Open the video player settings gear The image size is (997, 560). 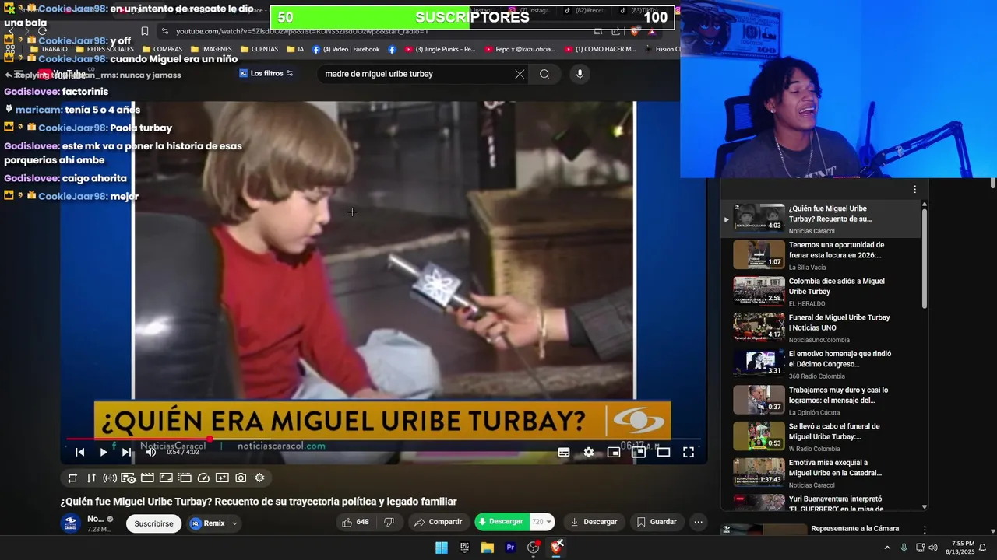(589, 452)
